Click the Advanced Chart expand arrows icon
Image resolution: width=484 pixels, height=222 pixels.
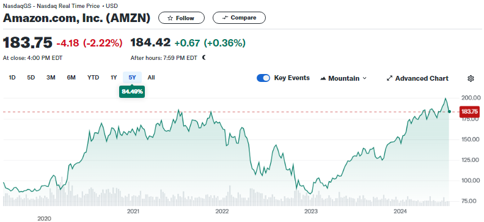tap(389, 78)
